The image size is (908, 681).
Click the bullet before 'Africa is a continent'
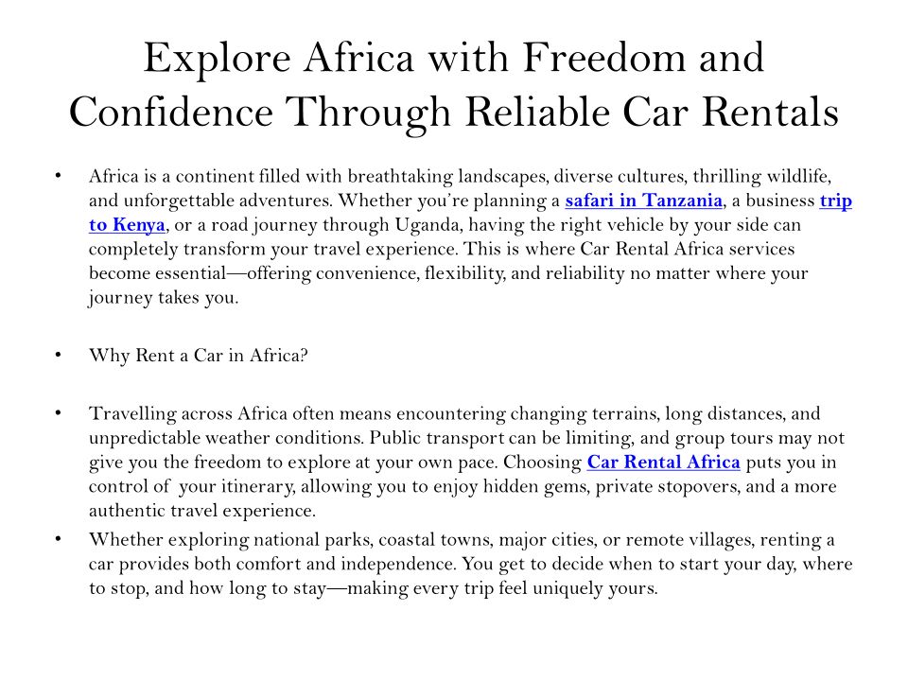pos(58,176)
